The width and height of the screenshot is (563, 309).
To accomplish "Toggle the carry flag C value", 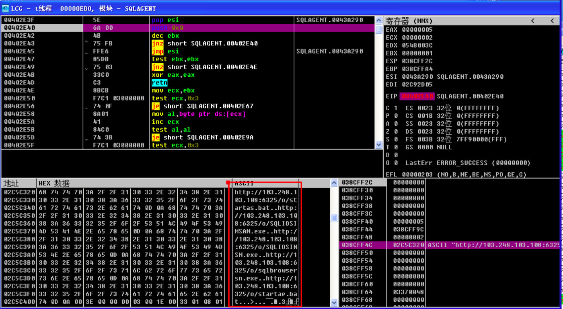I will click(396, 108).
